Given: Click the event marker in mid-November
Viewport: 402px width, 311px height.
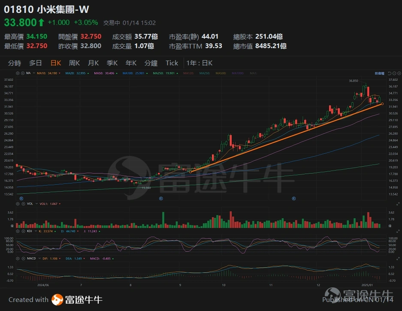Looking at the screenshot, I should [294, 198].
